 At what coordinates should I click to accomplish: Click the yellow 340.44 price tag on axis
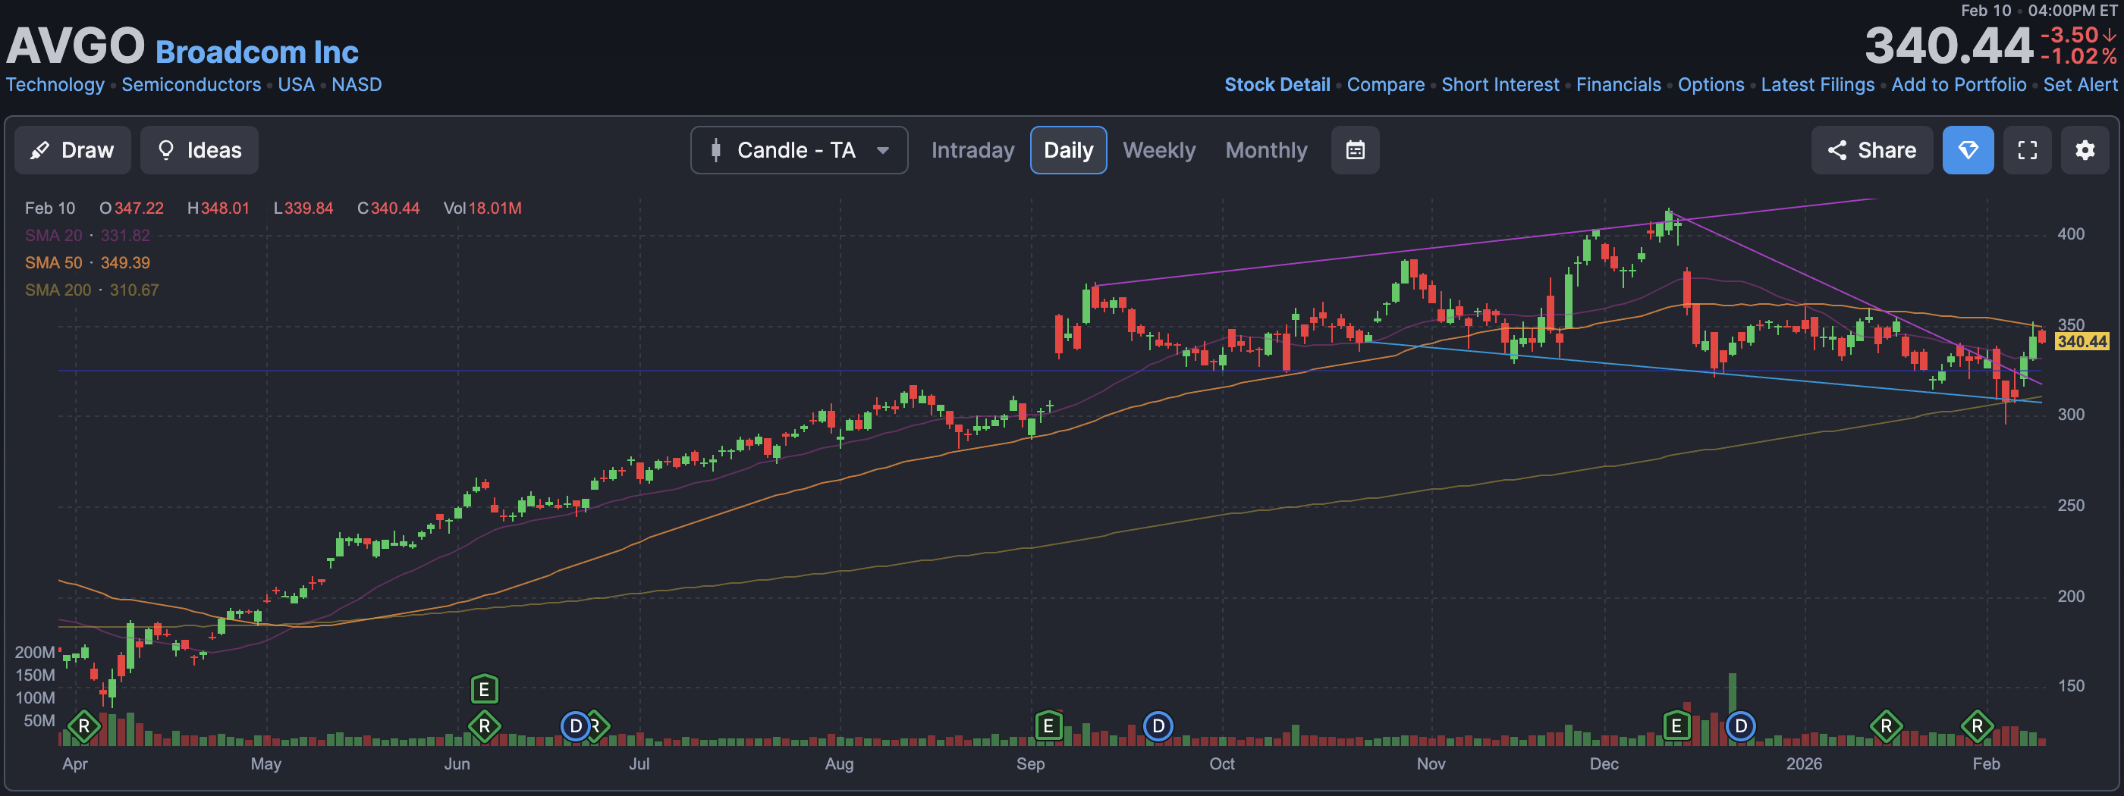tap(2081, 341)
